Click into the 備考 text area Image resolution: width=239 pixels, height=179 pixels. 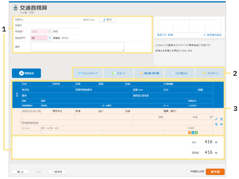coord(77,47)
